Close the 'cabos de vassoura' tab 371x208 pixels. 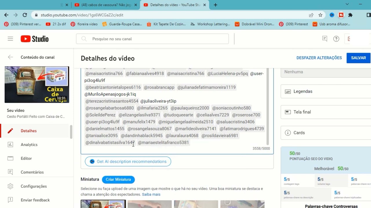(135, 5)
